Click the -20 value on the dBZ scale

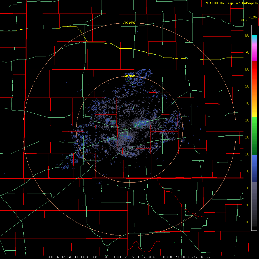pos(246,205)
